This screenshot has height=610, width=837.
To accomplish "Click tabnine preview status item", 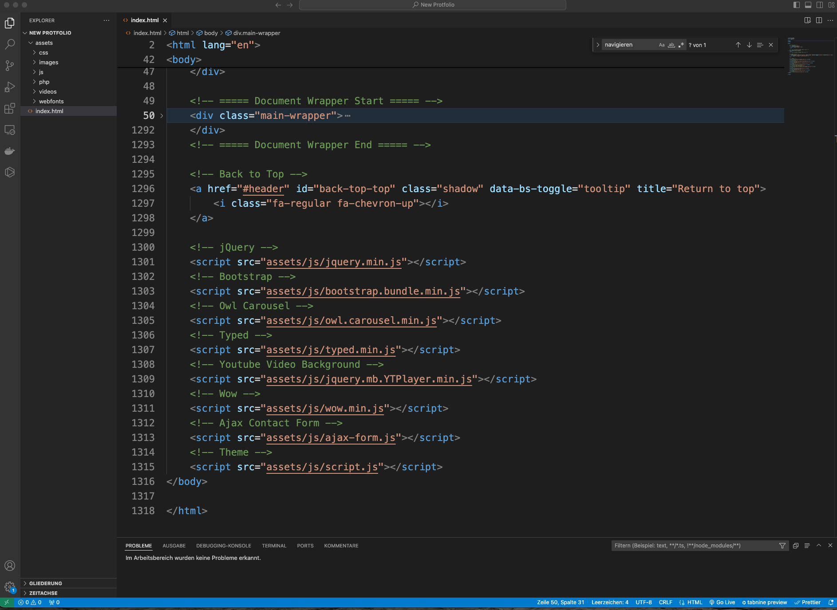I will point(765,602).
